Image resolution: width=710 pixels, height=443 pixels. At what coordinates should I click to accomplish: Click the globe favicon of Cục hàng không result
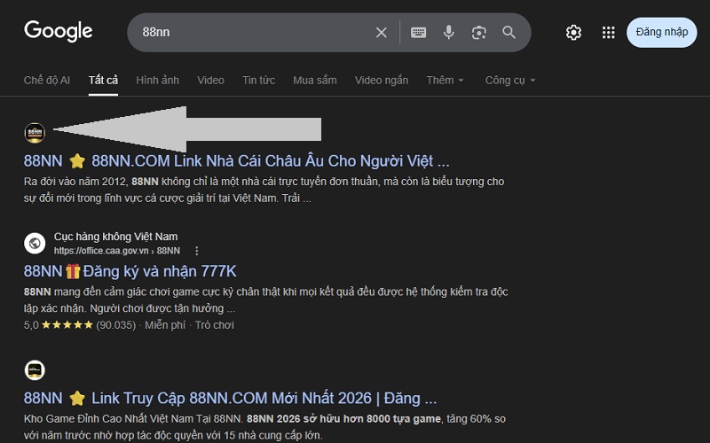[x=35, y=243]
